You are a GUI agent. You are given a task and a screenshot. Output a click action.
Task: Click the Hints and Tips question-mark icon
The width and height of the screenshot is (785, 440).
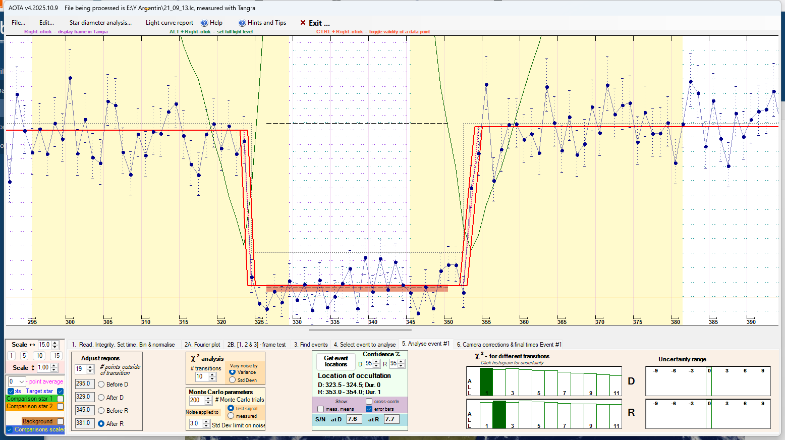pyautogui.click(x=242, y=23)
